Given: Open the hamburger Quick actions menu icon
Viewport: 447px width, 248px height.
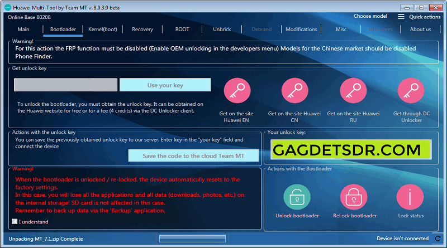Looking at the screenshot, I should 401,17.
